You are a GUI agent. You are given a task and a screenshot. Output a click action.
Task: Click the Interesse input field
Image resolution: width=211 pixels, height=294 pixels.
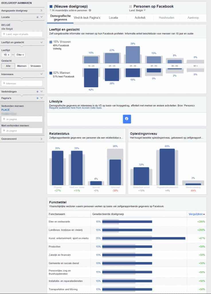(22, 84)
